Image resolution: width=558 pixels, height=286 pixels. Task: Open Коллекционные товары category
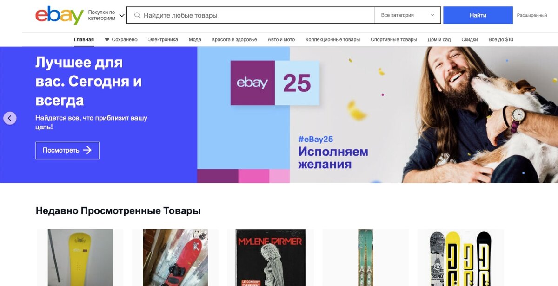coord(332,40)
